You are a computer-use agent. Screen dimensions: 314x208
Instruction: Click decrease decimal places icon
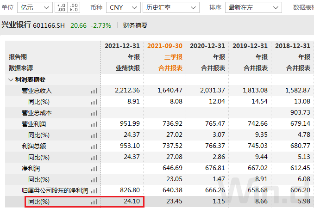click(x=73, y=7)
